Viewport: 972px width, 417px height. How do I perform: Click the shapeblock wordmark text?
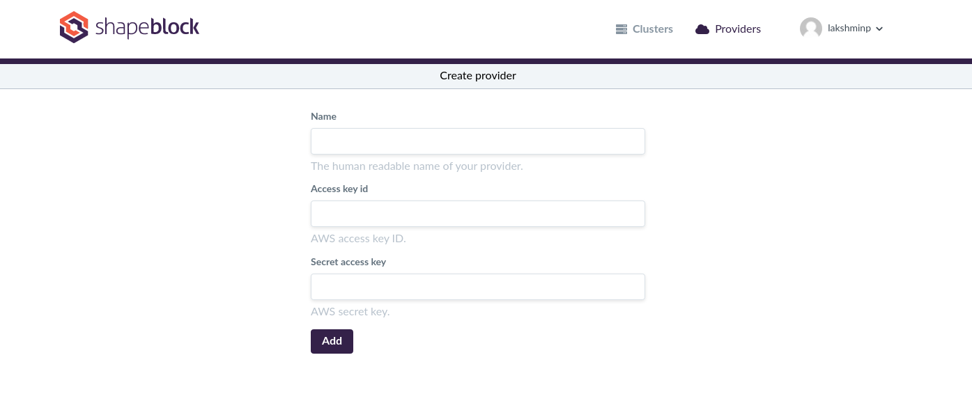coord(147,28)
